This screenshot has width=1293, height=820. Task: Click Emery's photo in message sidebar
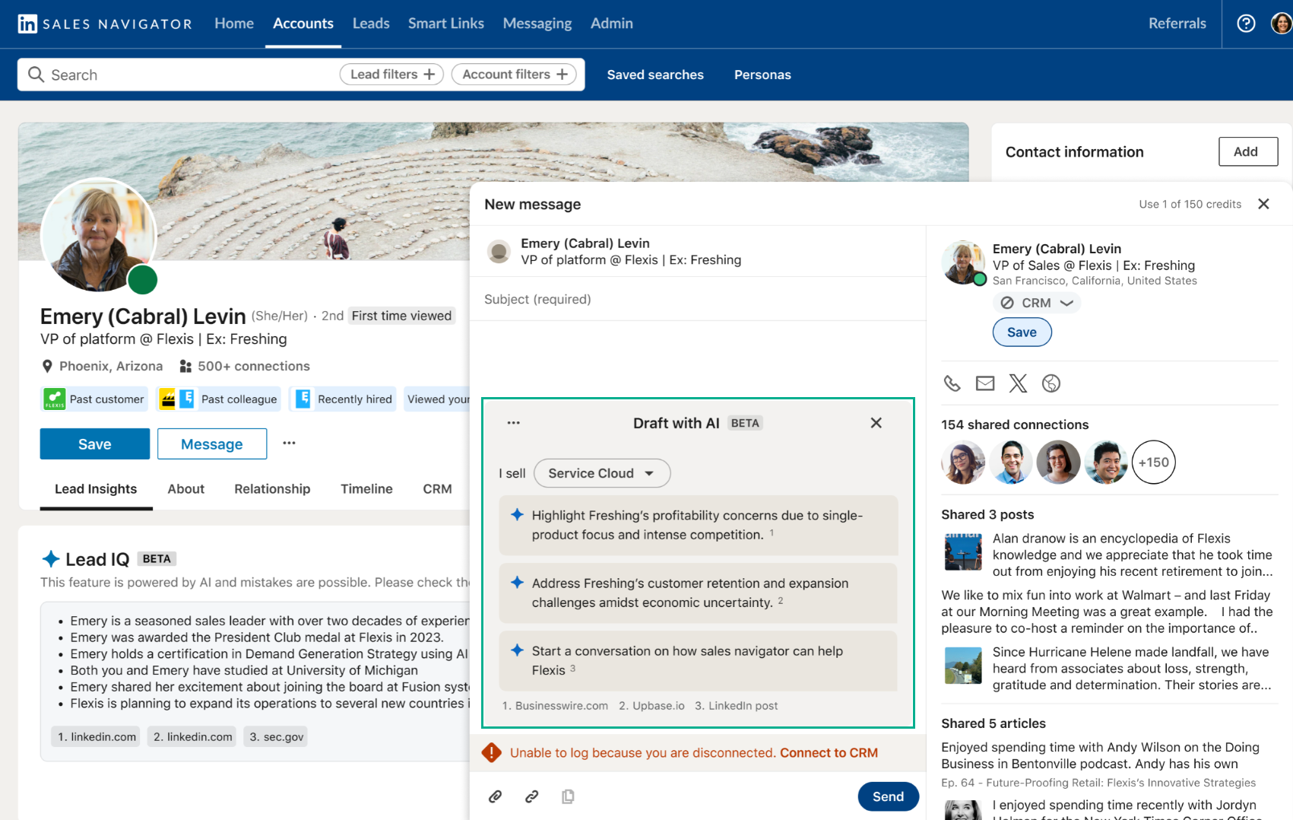tap(963, 263)
